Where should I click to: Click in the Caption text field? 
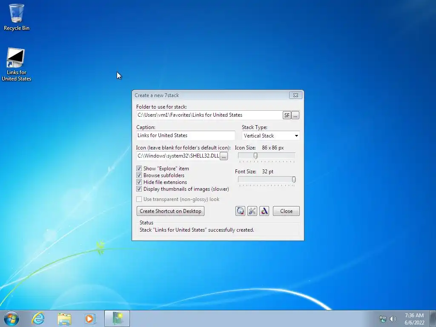click(186, 135)
